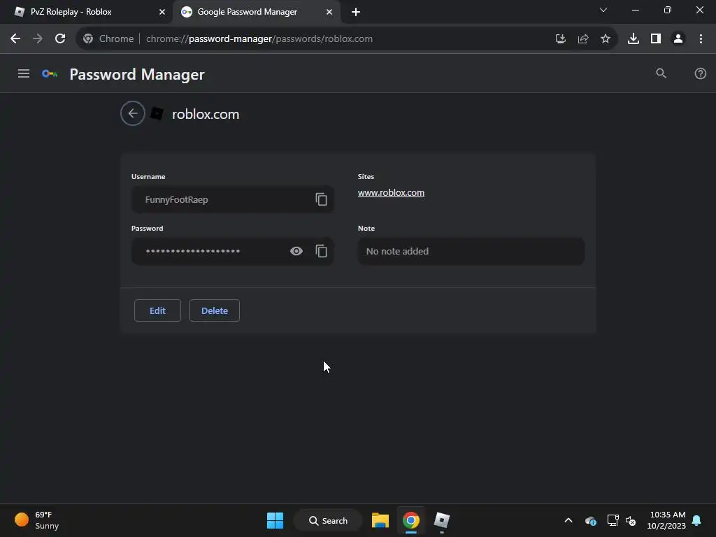Click the roblox.com heading text
The image size is (716, 537).
click(x=206, y=114)
